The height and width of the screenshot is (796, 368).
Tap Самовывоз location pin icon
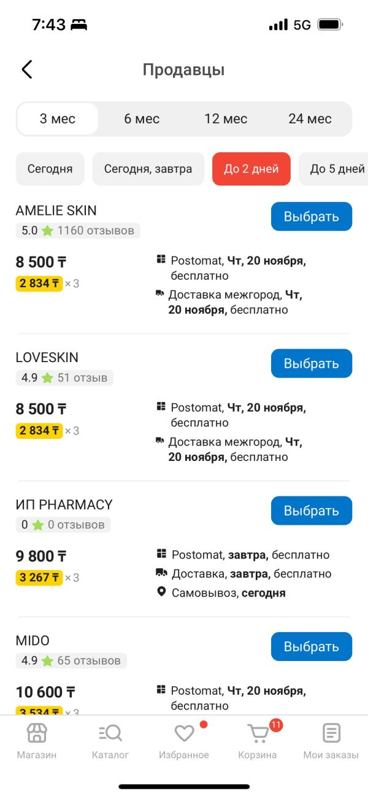[161, 592]
